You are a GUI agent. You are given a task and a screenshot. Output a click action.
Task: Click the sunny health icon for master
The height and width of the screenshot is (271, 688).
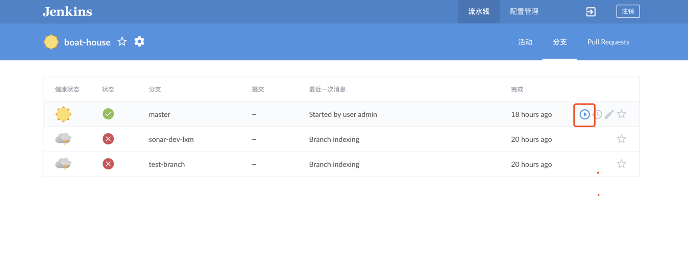click(63, 114)
